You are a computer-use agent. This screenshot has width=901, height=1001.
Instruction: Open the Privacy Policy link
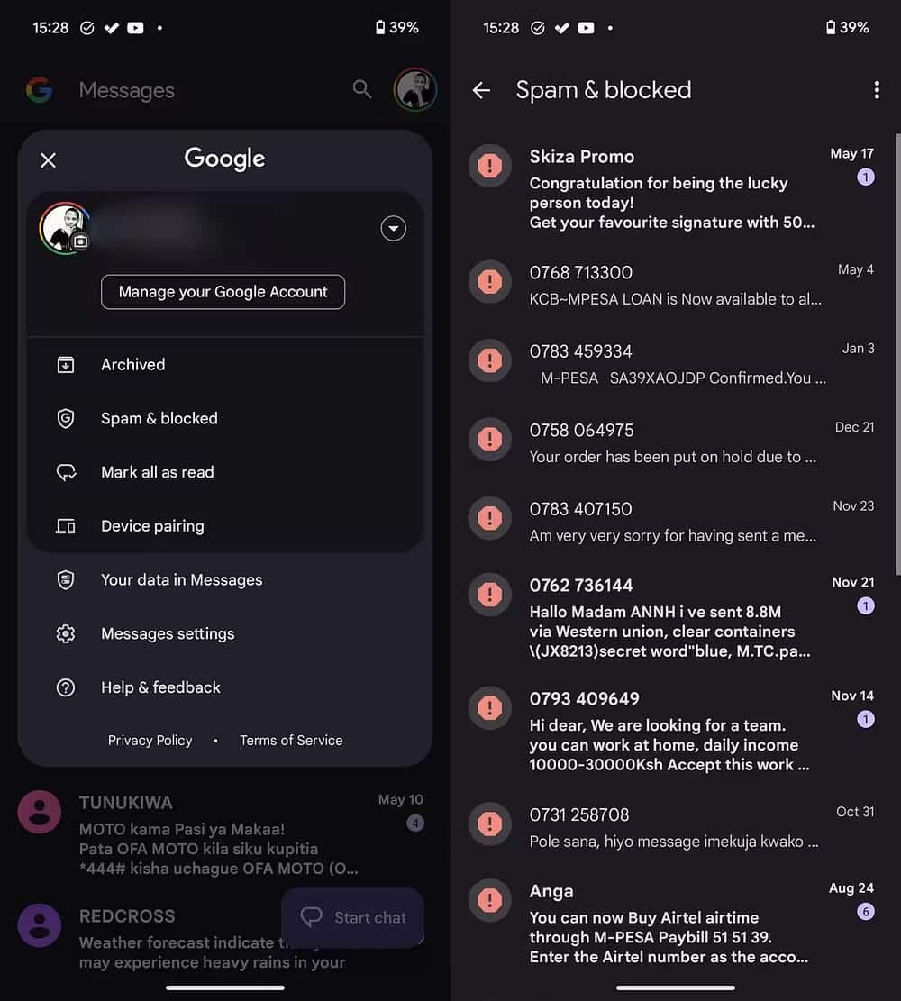(150, 741)
